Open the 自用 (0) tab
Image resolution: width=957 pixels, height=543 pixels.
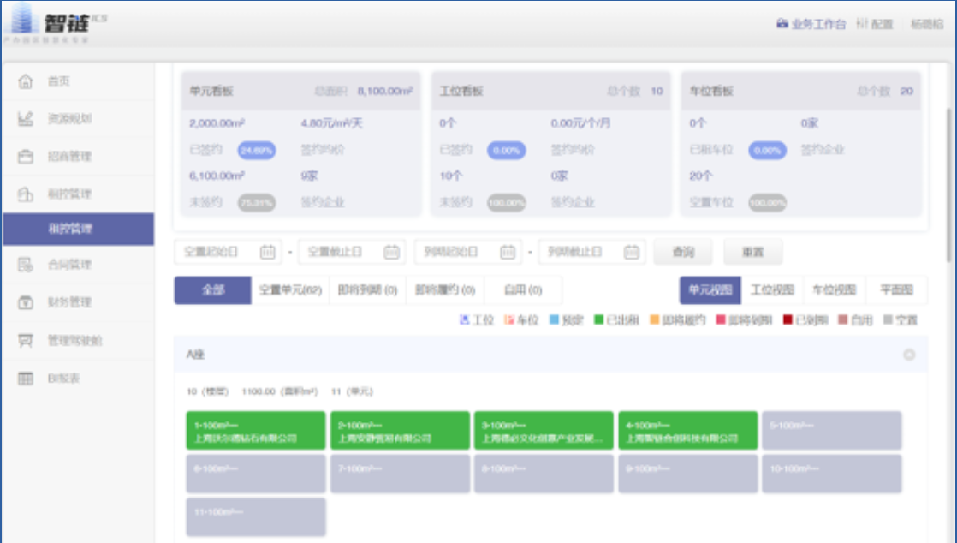point(523,290)
